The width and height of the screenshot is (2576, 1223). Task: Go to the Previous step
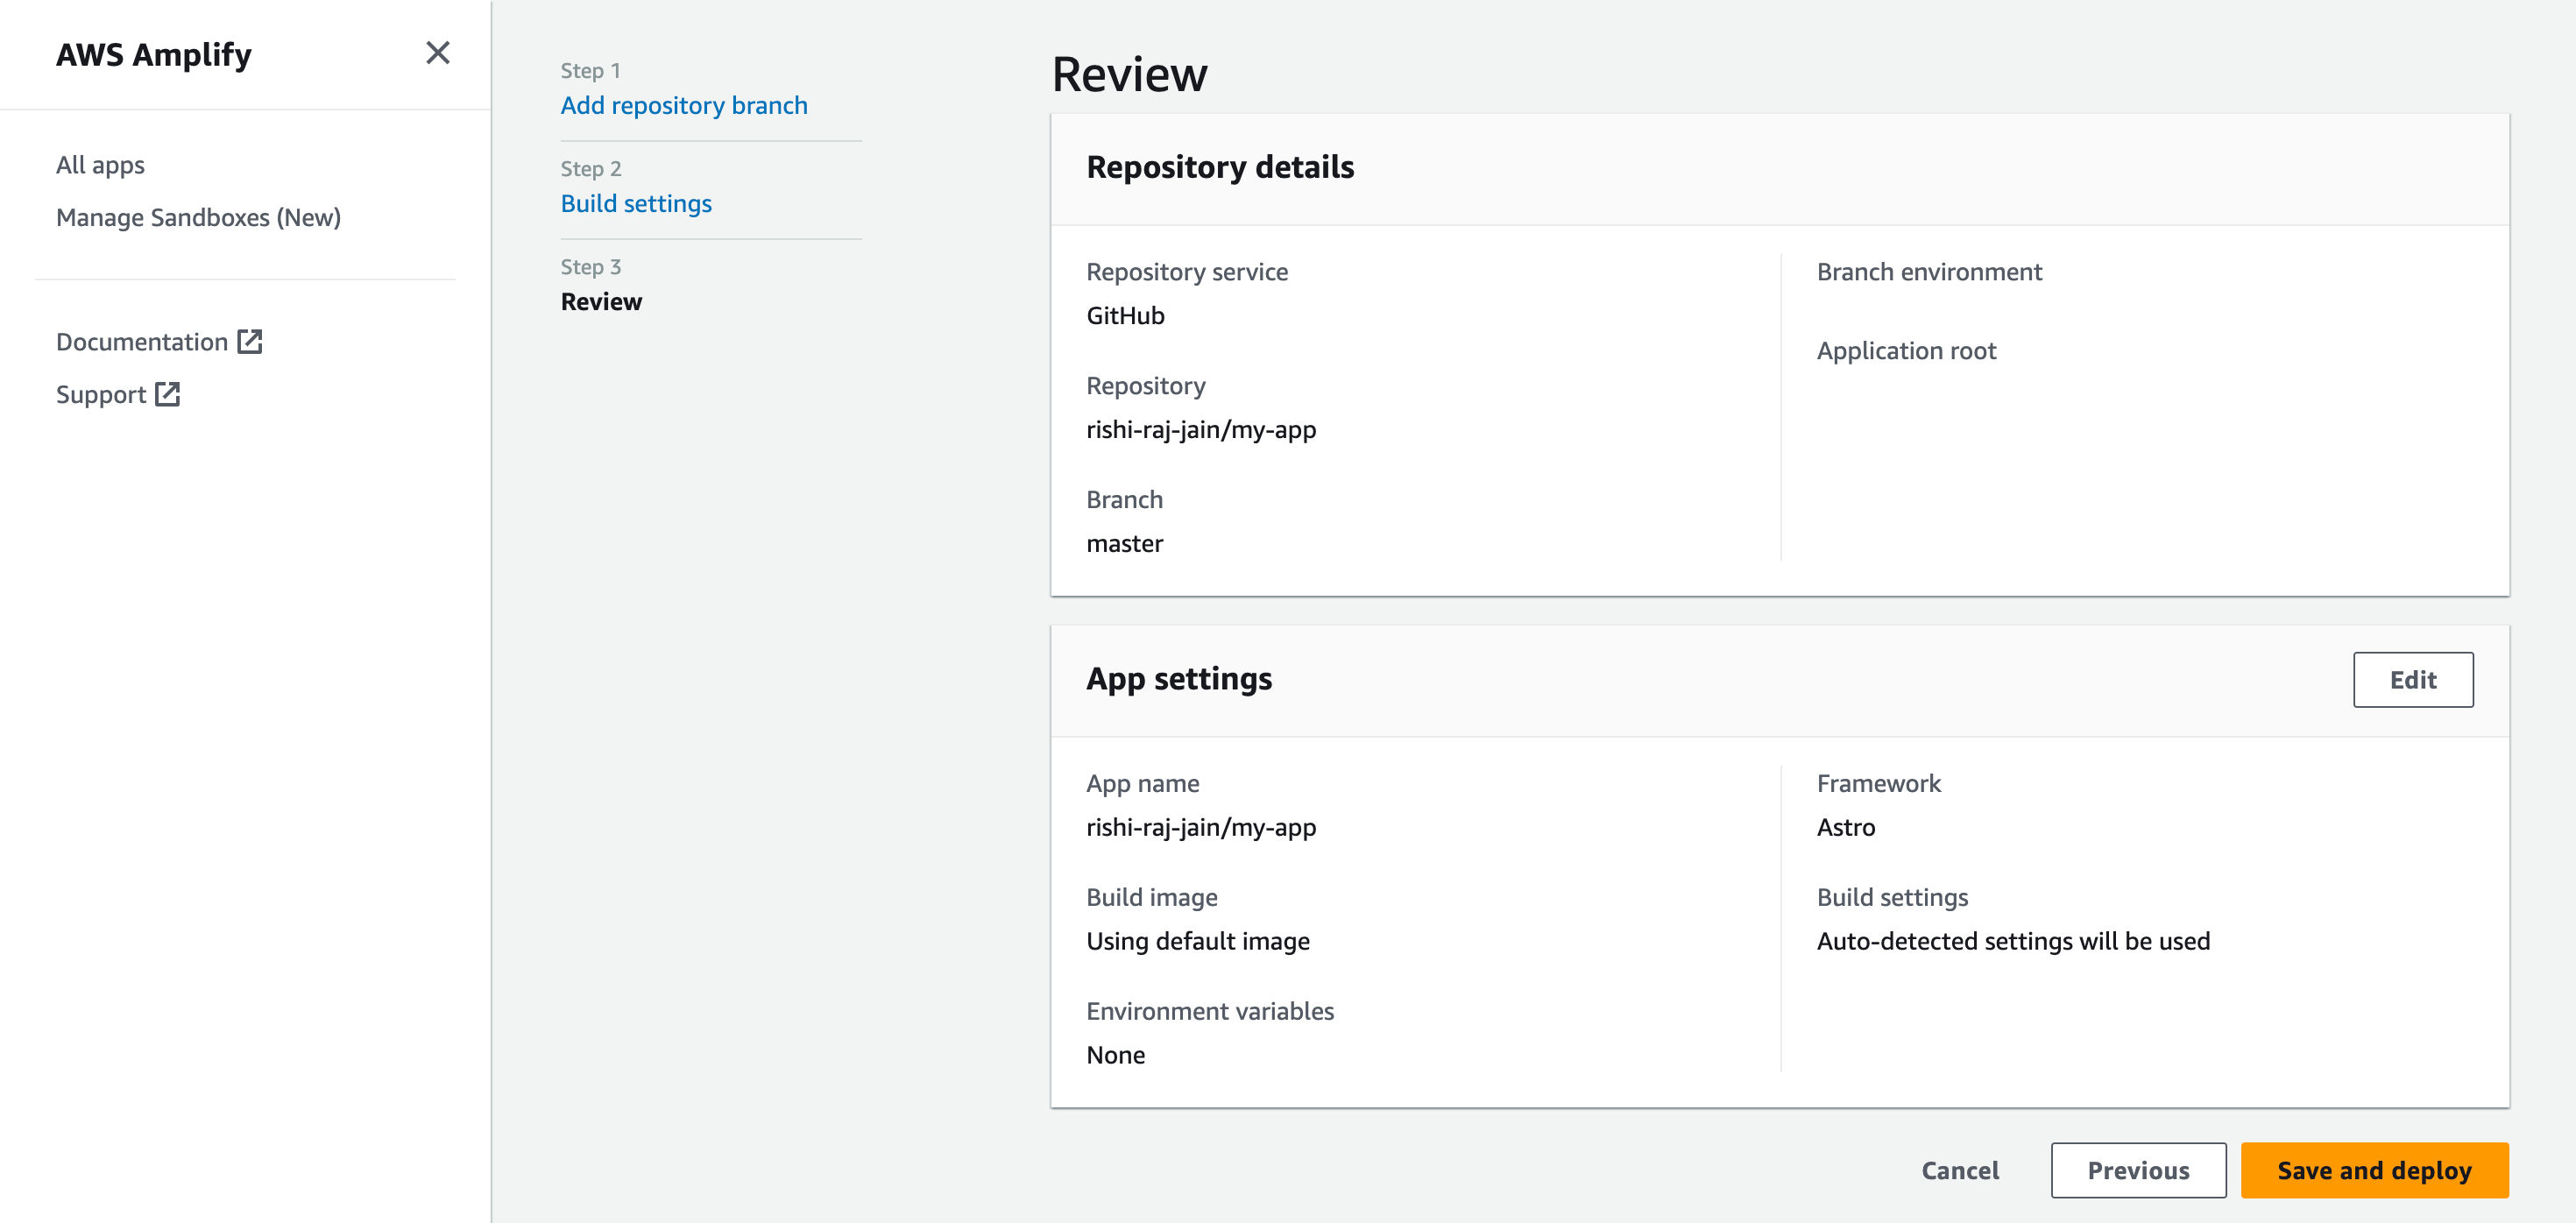[x=2138, y=1170]
